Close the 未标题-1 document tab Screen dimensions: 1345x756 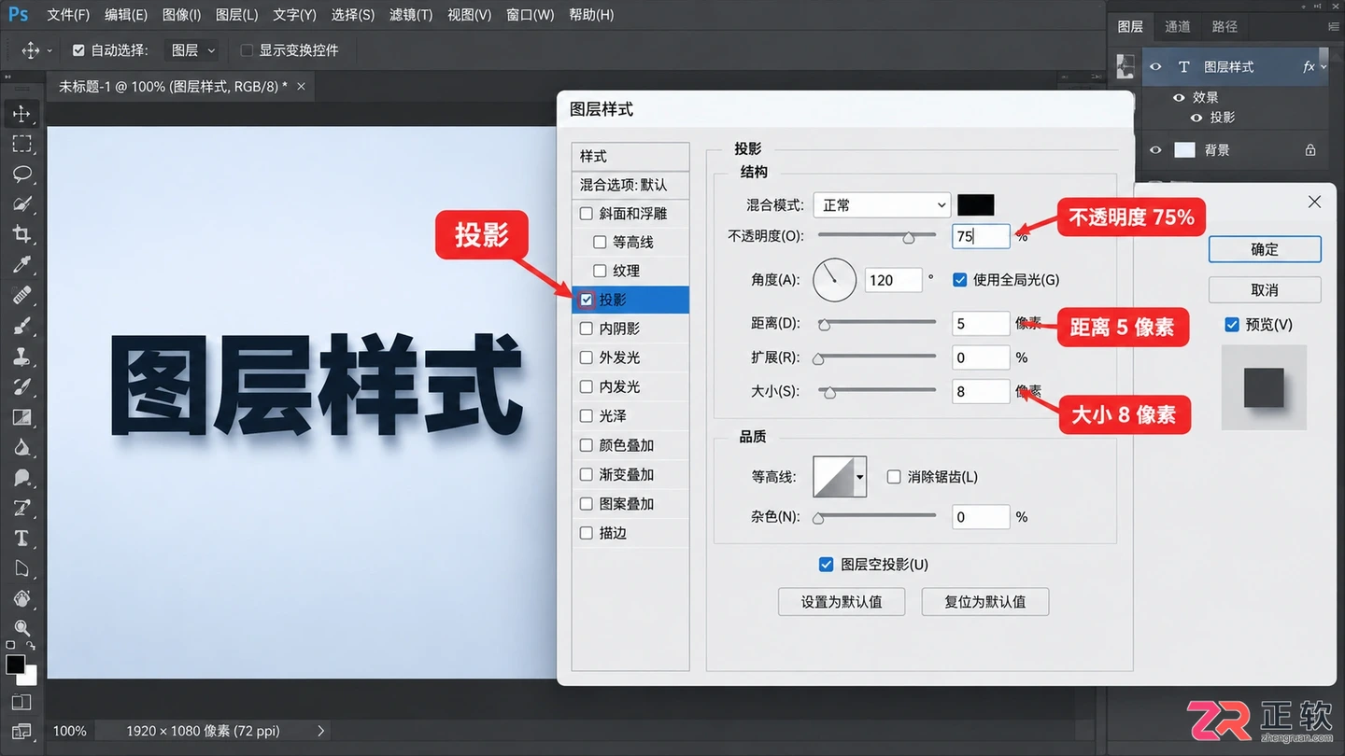coord(301,86)
